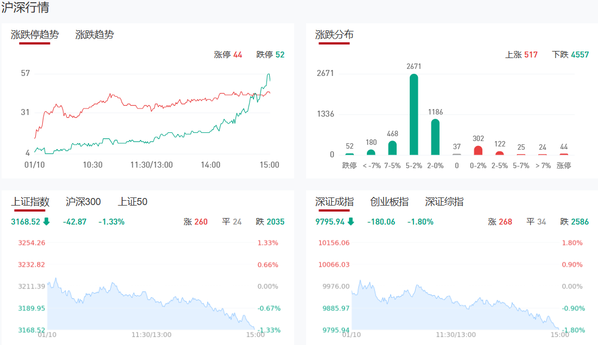
Task: Click the tallest 5-2% green bar
Action: click(x=413, y=114)
